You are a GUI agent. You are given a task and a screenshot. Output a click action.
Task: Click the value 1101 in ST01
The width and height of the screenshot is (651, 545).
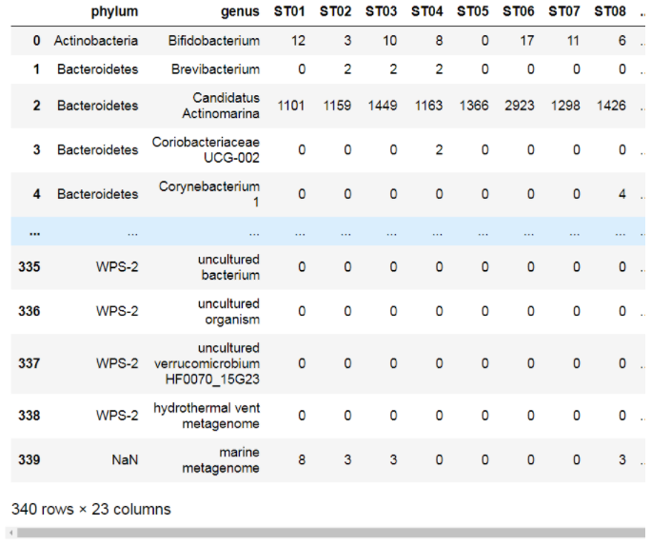290,106
